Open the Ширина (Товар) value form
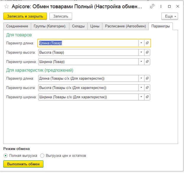Image resolution: width=184 pixels, height=173 pixels. tap(147, 62)
